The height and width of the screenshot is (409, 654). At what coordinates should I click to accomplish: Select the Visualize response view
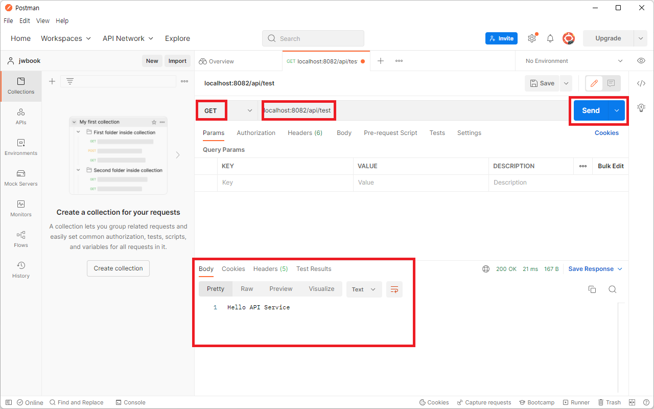click(x=321, y=289)
